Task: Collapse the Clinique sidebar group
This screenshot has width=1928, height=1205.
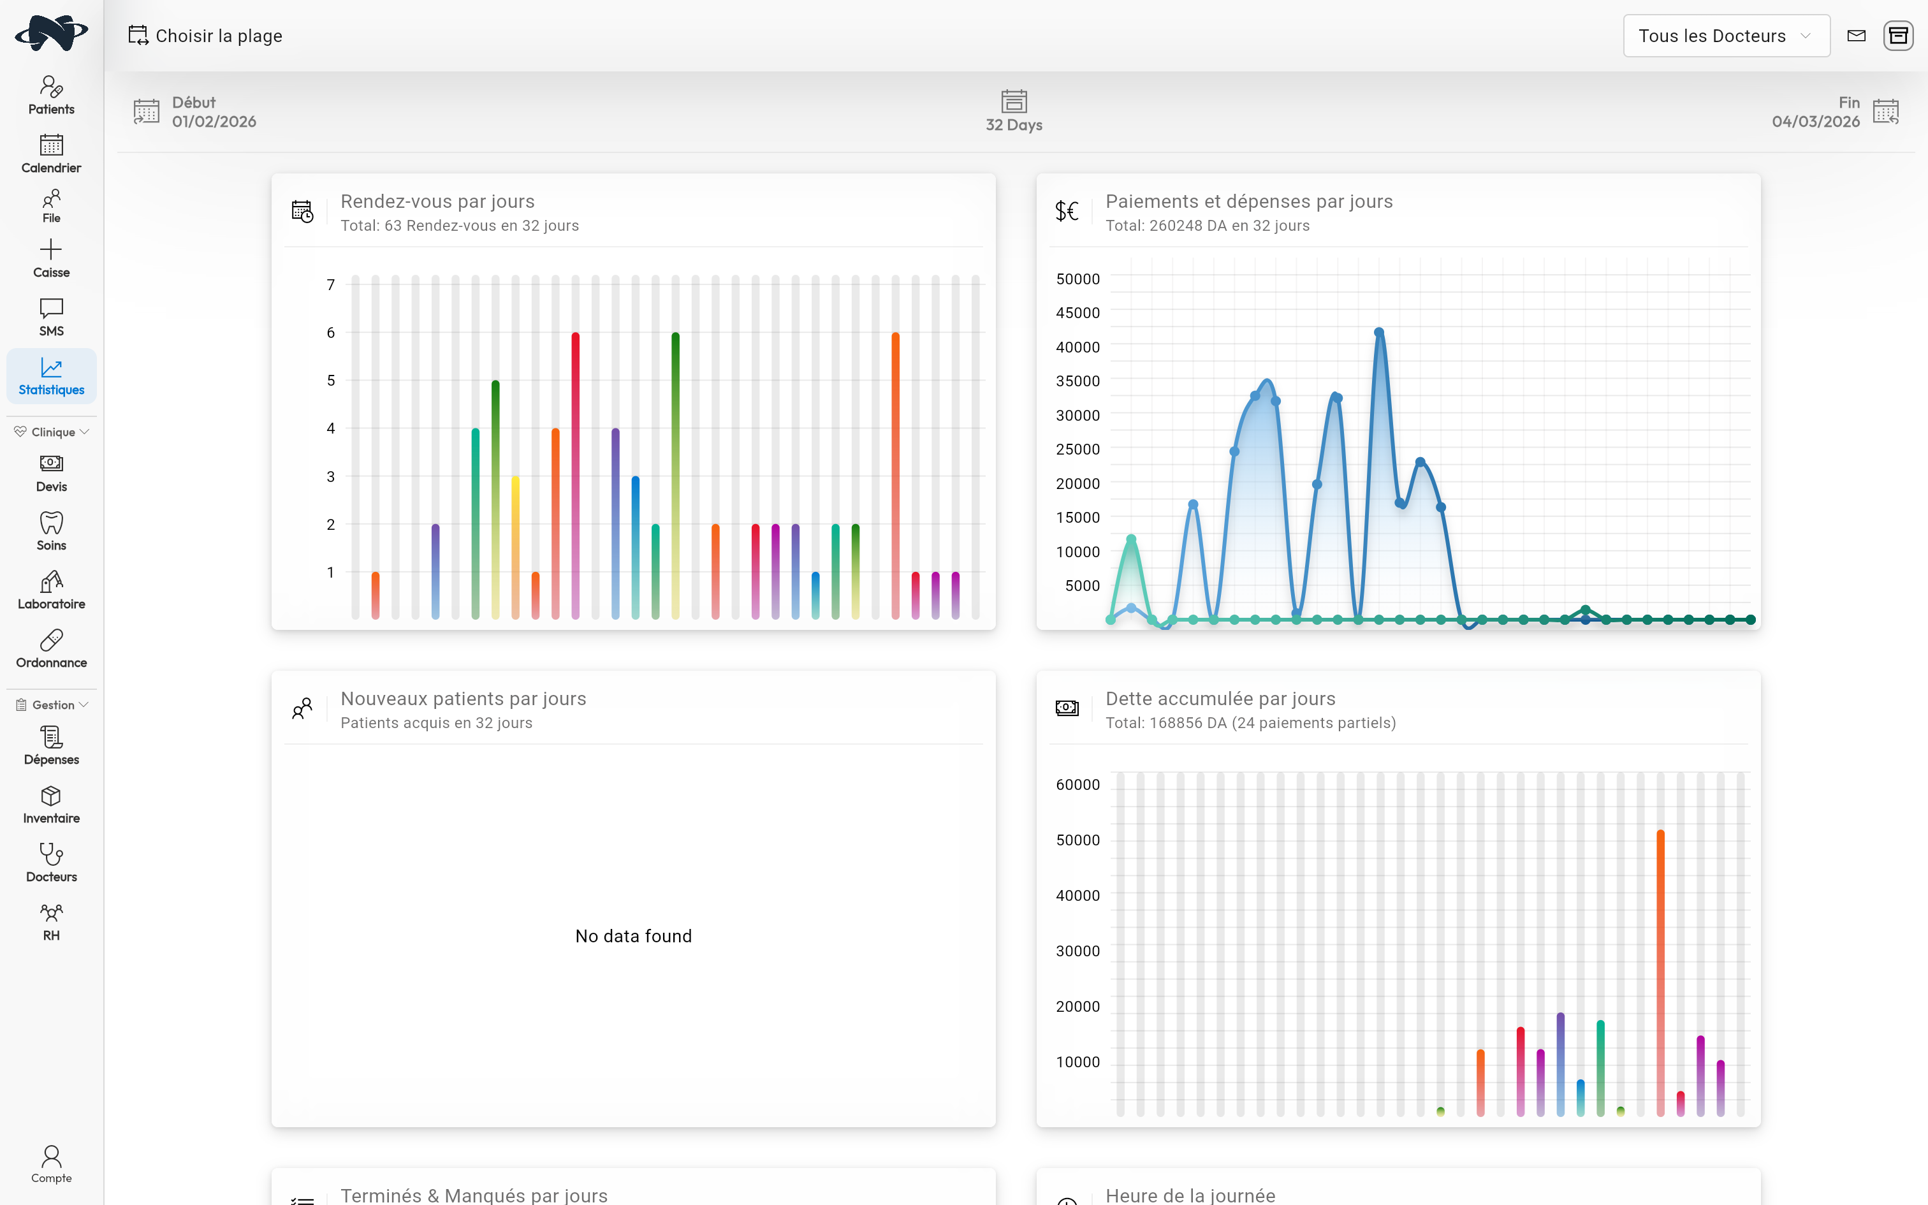Action: click(x=51, y=432)
